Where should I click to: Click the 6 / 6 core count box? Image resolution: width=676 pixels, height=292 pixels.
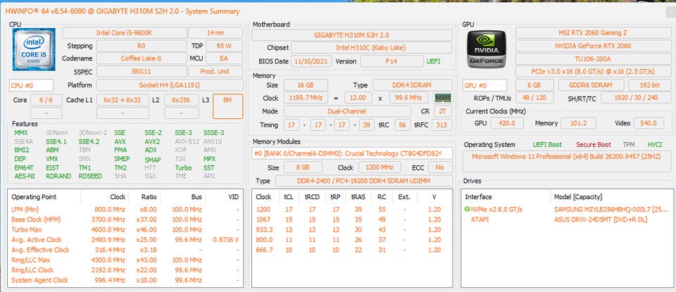point(46,100)
